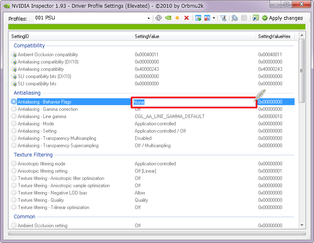Click the gear icon of Antialiasing - Setting
314x243 pixels.
point(14,131)
